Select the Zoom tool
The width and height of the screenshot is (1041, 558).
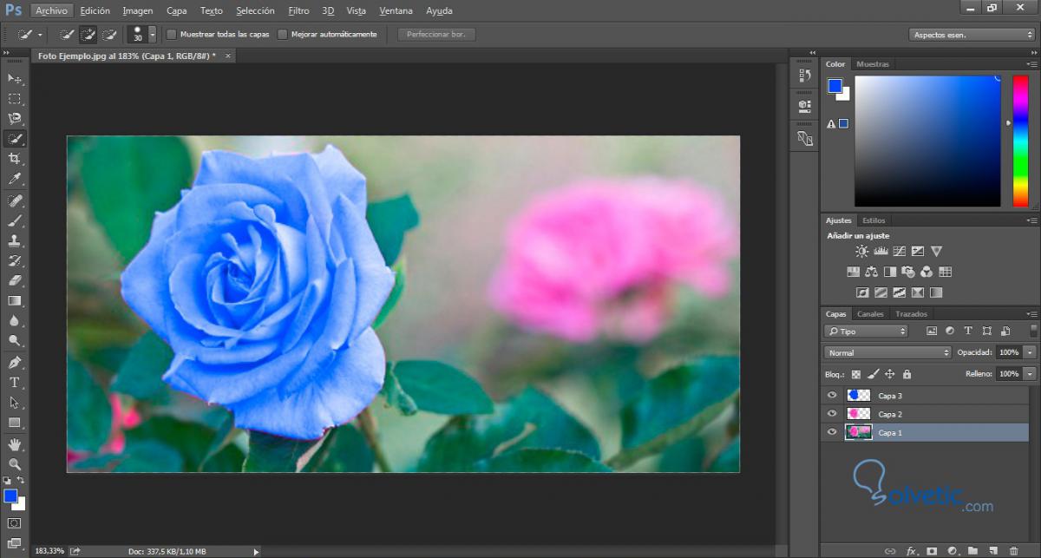(15, 464)
